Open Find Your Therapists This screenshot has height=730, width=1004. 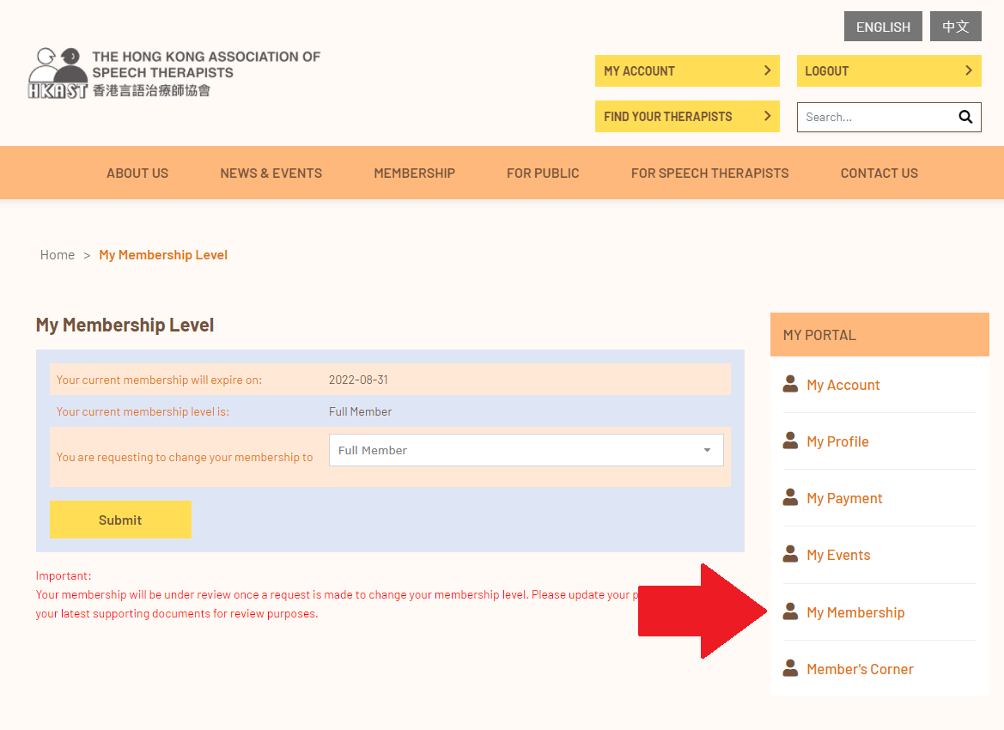click(x=686, y=117)
